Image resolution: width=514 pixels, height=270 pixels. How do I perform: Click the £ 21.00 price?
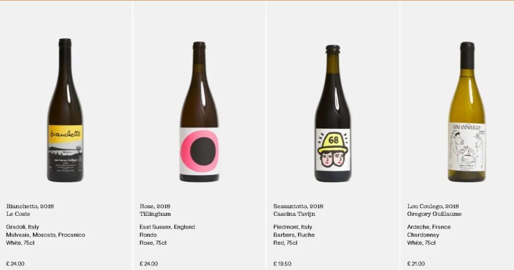[x=415, y=263]
